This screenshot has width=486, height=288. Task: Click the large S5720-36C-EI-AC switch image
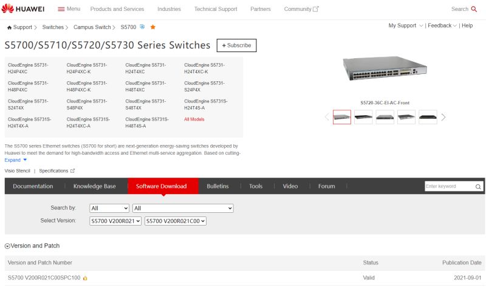click(385, 69)
